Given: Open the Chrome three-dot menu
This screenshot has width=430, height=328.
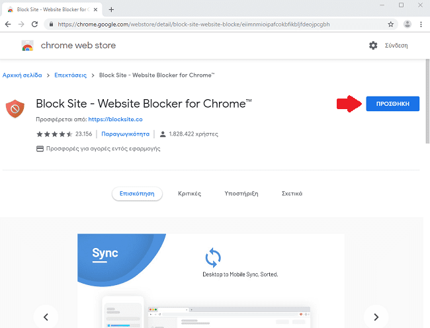Looking at the screenshot, I should click(x=421, y=24).
